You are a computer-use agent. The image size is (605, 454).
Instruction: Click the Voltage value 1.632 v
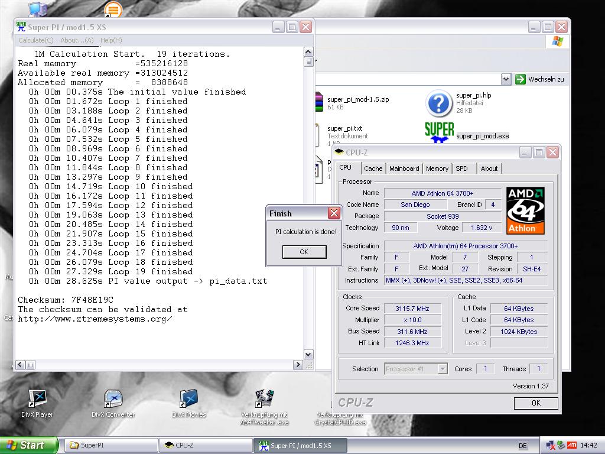(482, 228)
